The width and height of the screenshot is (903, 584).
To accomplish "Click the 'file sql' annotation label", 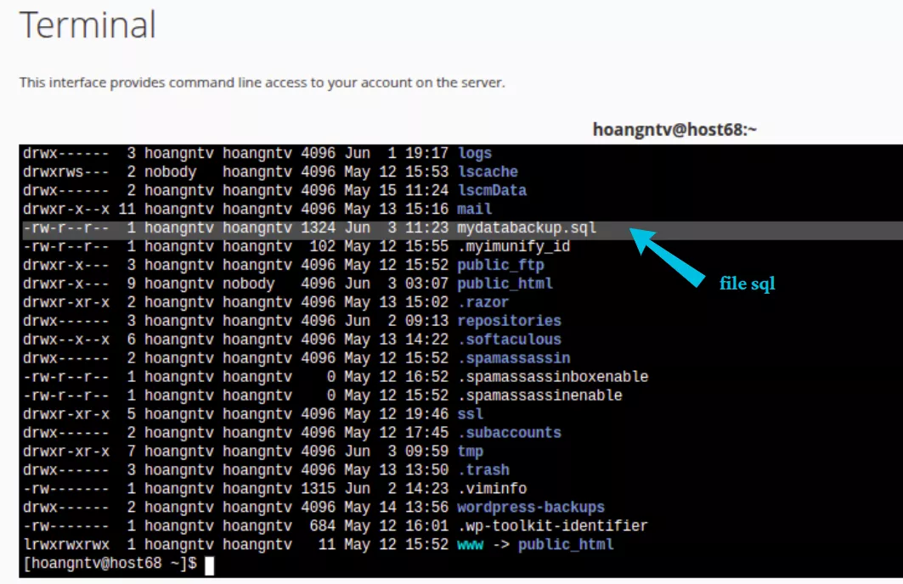I will [x=746, y=285].
